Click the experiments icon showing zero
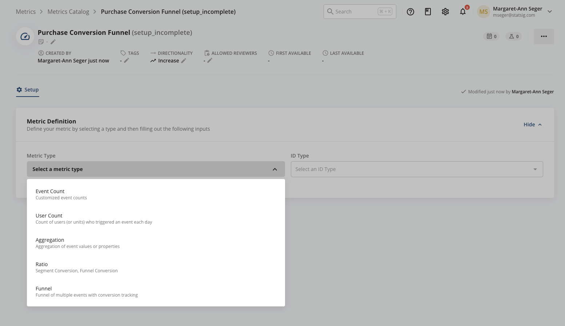This screenshot has height=326, width=565. coord(513,36)
